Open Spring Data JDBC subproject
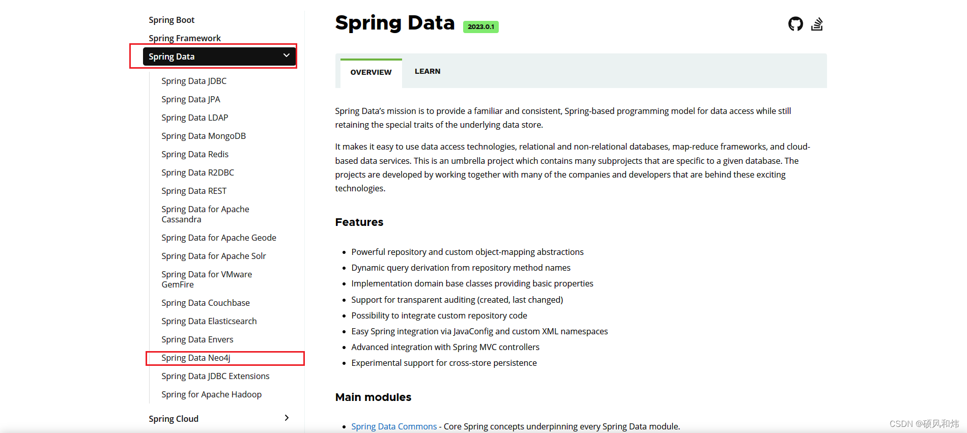 194,81
